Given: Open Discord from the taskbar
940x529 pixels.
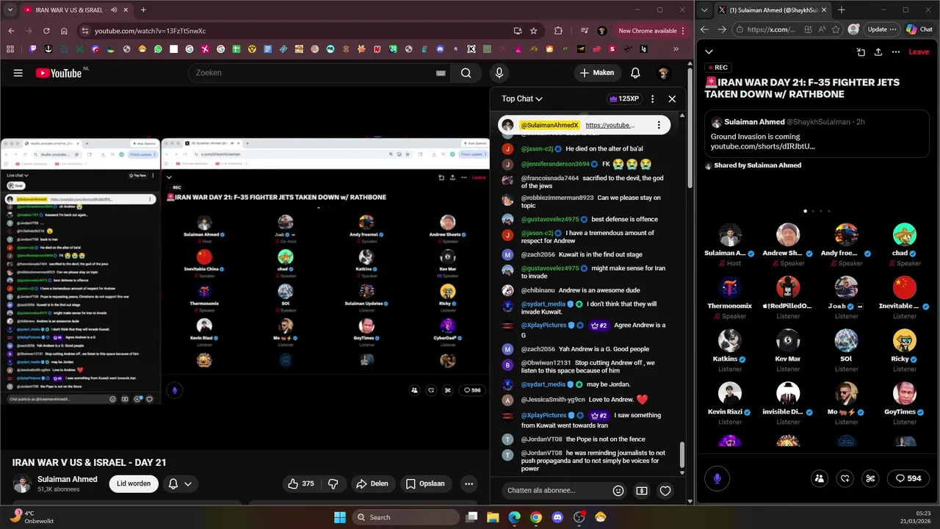Looking at the screenshot, I should [x=557, y=517].
